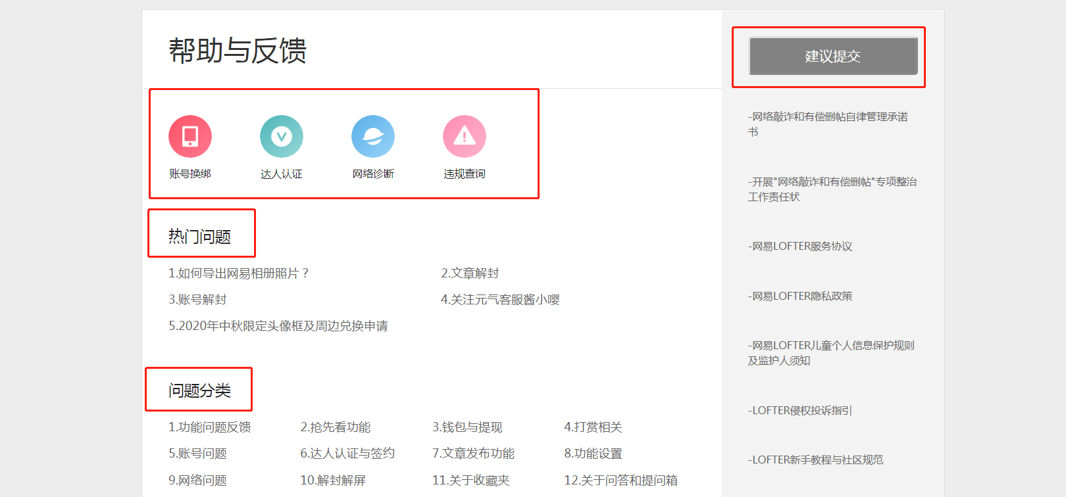Open the 达人认证 teal badge icon
Image resolution: width=1066 pixels, height=497 pixels.
pos(282,136)
